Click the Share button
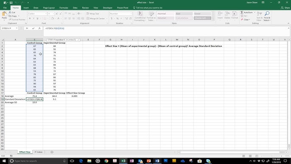The width and height of the screenshot is (291, 164). [x=285, y=8]
